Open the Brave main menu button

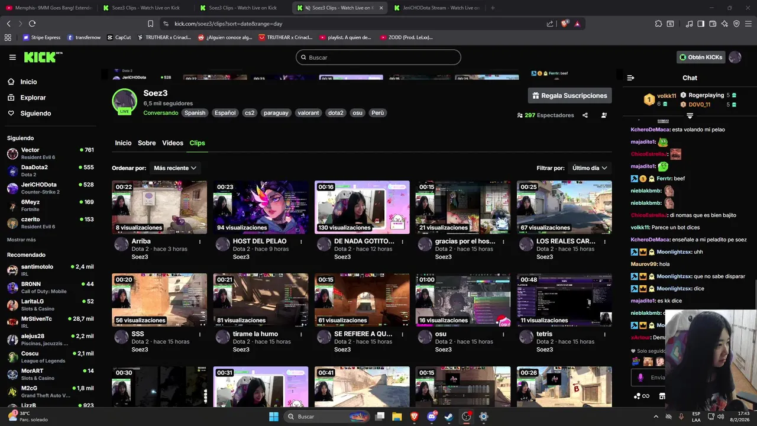[748, 24]
